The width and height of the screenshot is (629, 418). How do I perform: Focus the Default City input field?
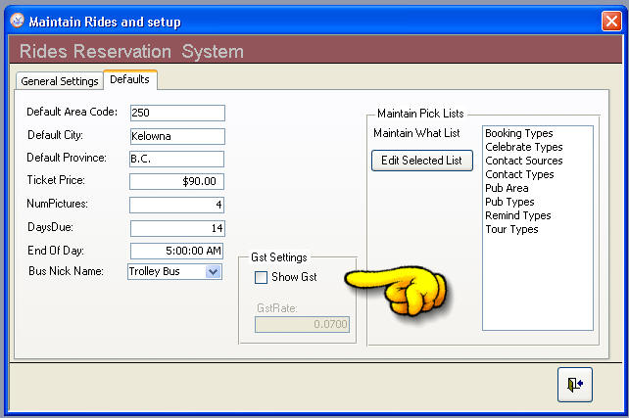point(176,136)
